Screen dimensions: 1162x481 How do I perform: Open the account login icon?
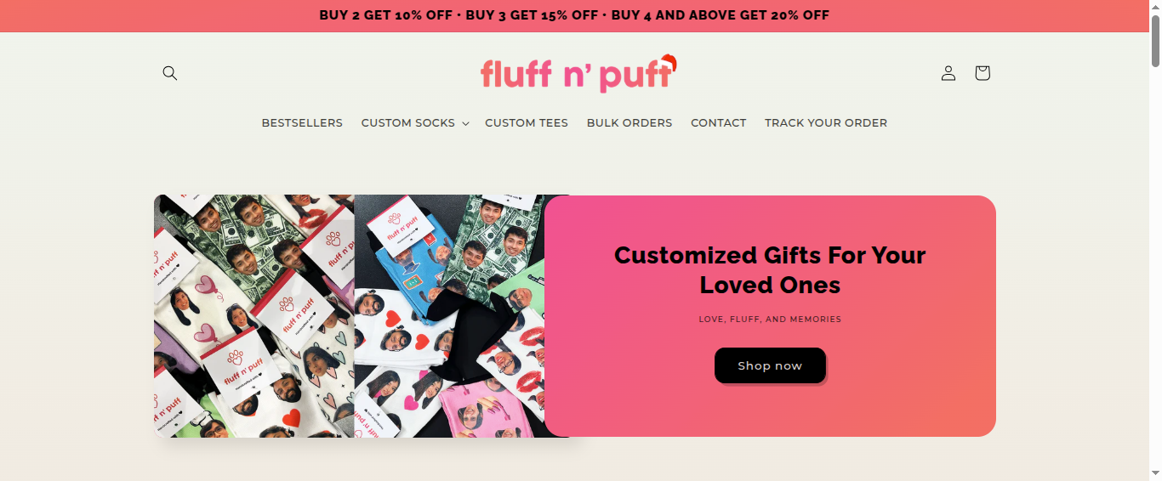coord(948,73)
